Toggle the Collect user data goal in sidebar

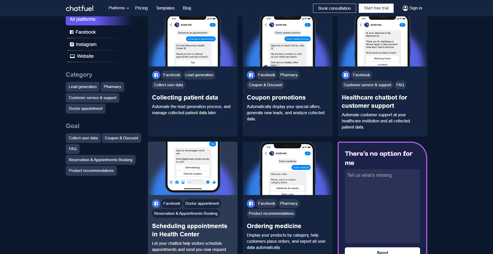point(83,138)
